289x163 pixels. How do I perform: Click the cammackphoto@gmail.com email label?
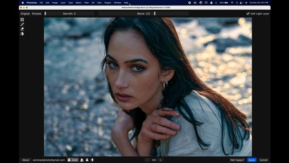(49, 160)
